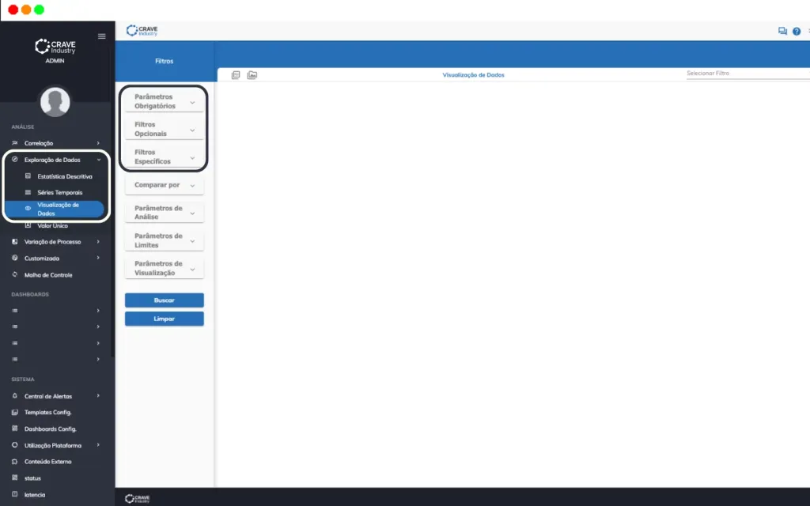Expand Parâmetros de Análise section
810x506 pixels.
[x=165, y=212]
